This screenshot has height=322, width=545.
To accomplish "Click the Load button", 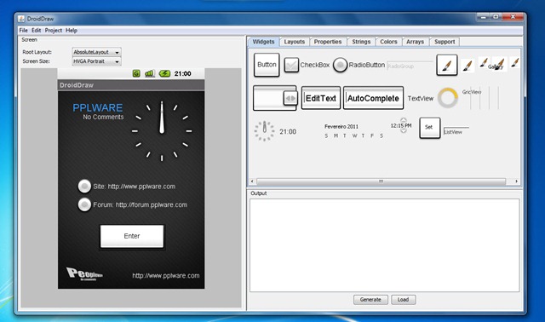I will [403, 299].
